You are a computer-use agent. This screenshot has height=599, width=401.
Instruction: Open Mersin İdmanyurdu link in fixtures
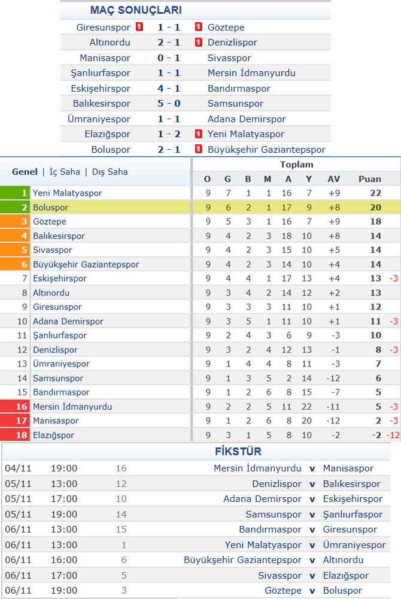coord(257,468)
